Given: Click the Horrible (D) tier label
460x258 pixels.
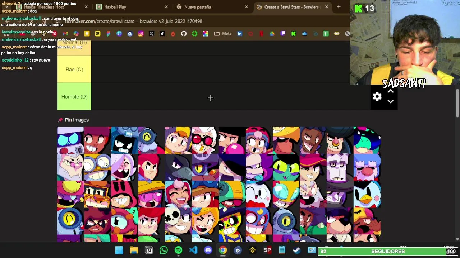Looking at the screenshot, I should pos(74,97).
